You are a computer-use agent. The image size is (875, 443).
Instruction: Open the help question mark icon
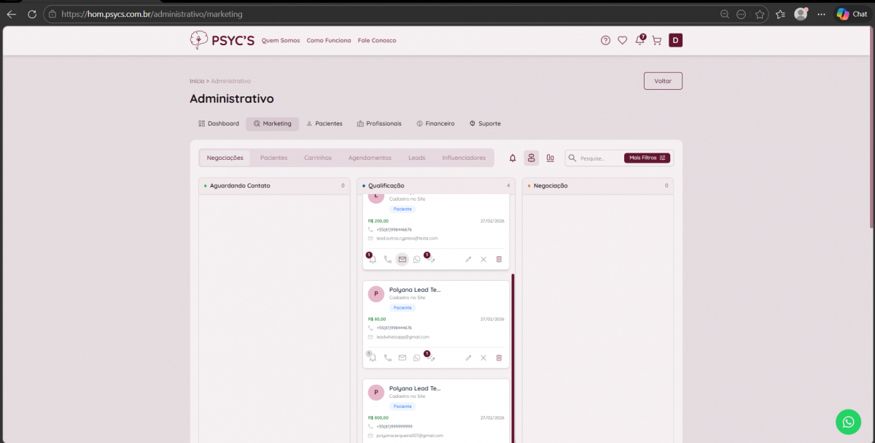pos(605,41)
